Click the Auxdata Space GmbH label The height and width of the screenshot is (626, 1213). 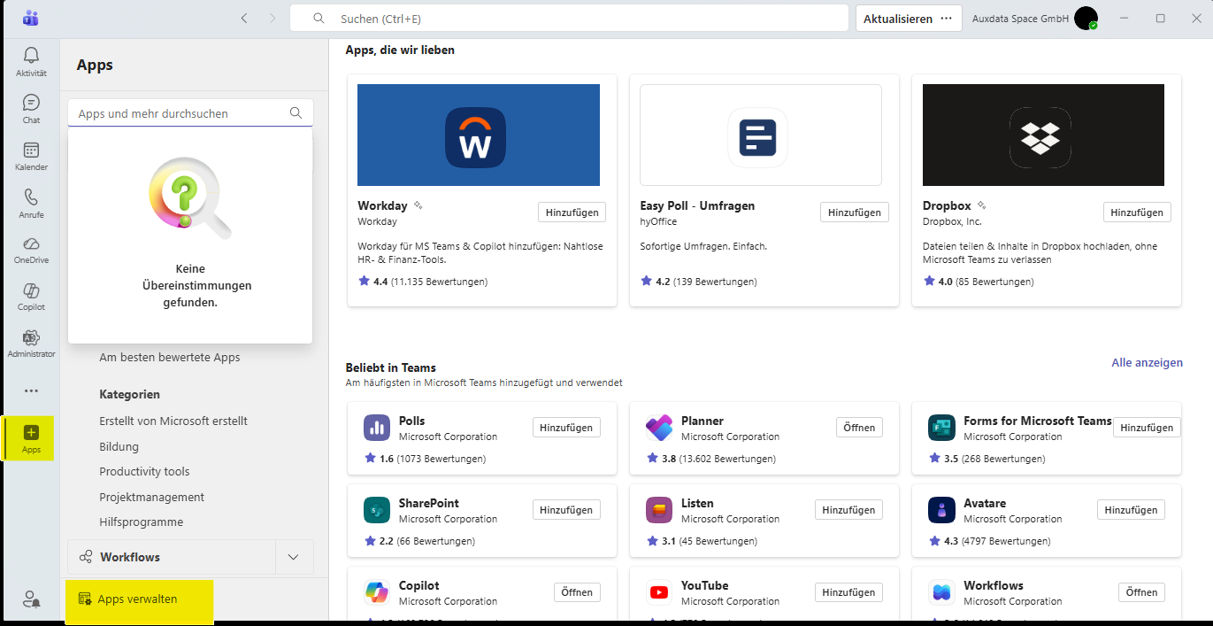click(x=1021, y=18)
